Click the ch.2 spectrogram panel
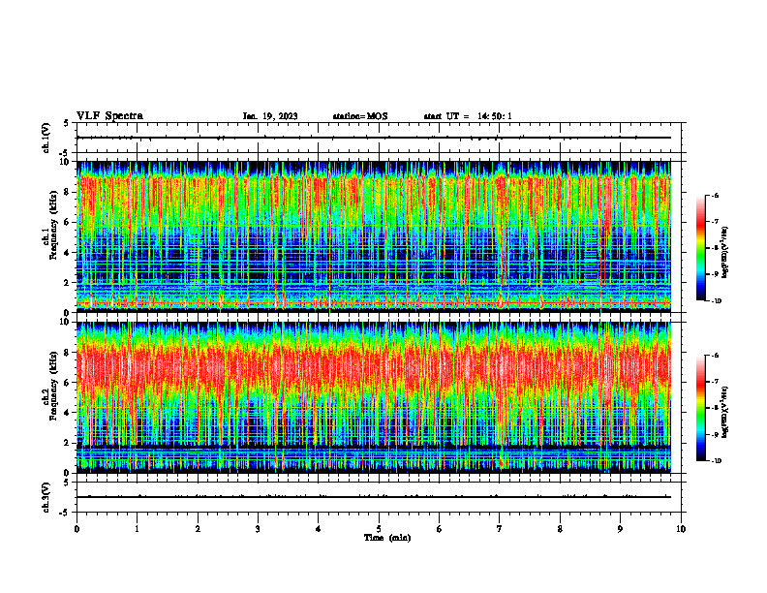 tap(374, 397)
